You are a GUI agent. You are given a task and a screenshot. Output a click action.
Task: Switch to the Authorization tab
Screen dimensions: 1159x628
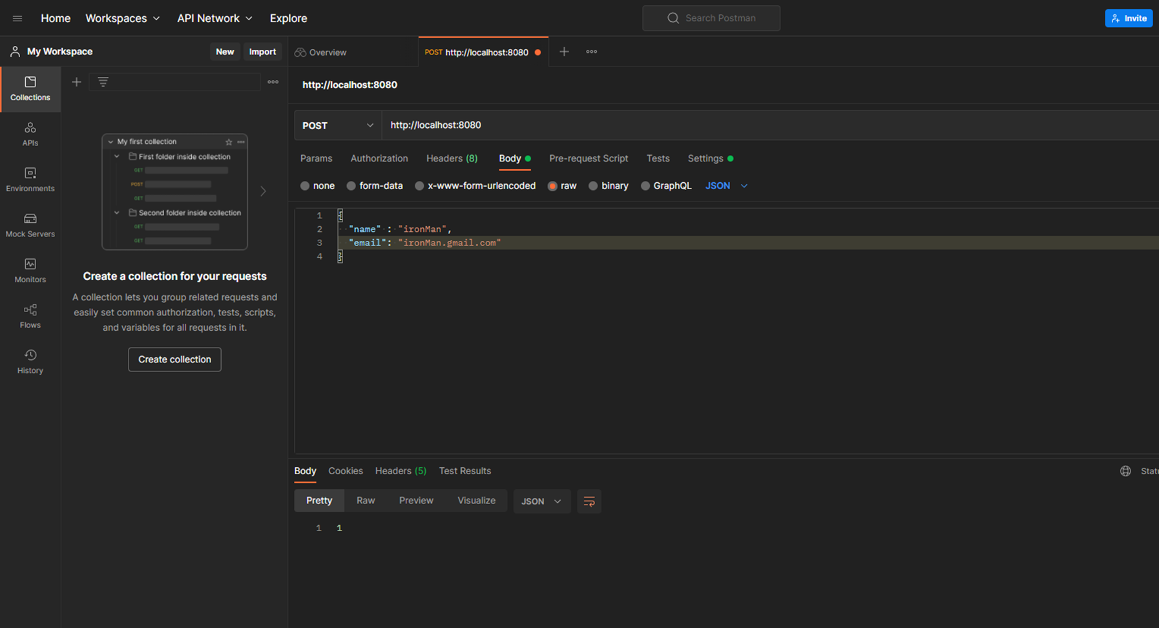tap(379, 158)
